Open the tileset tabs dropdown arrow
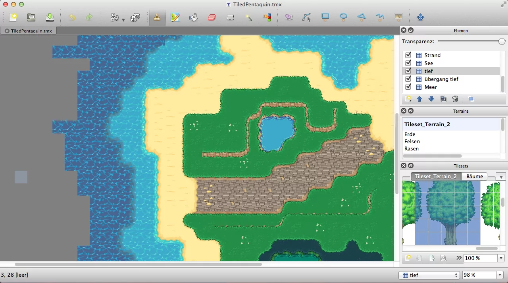 [501, 177]
